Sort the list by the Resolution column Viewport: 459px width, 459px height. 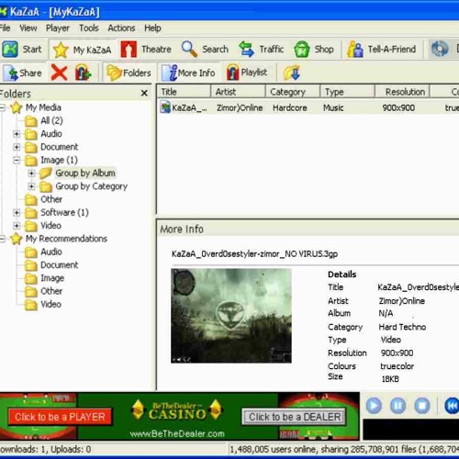[x=402, y=92]
